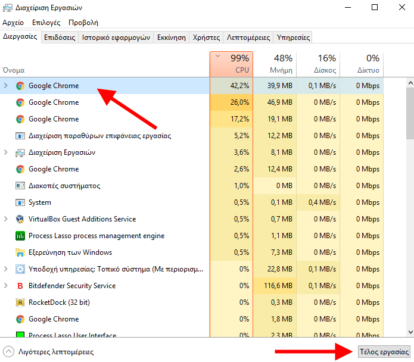Select the 3,6% CPU cell
This screenshot has width=414, height=362.
point(232,152)
